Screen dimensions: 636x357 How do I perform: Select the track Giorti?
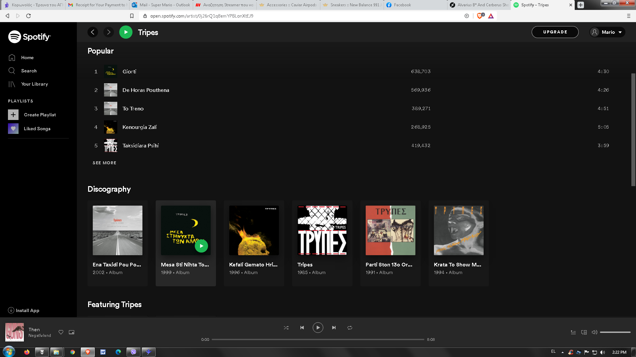tap(129, 71)
